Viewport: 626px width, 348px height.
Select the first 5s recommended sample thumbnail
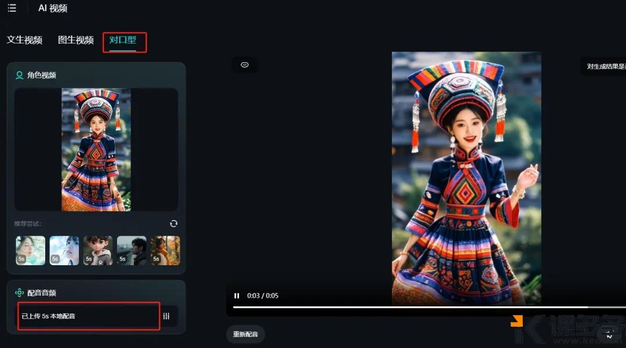(30, 250)
